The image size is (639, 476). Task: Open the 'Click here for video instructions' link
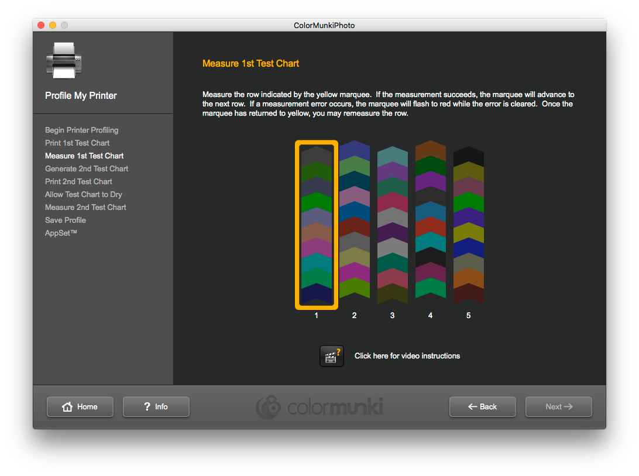click(407, 356)
